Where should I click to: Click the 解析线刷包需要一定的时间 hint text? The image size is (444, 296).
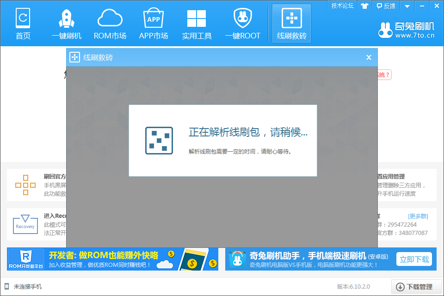click(x=240, y=152)
